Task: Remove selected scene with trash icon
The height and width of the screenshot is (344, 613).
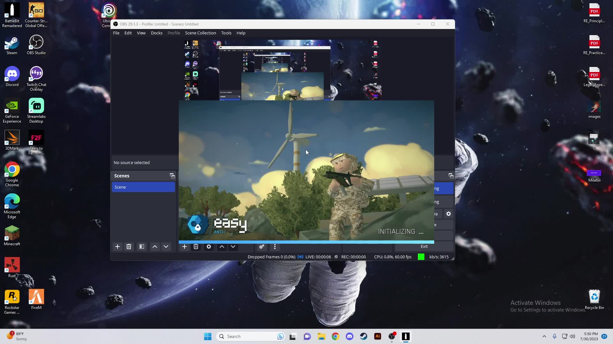Action: pyautogui.click(x=129, y=247)
